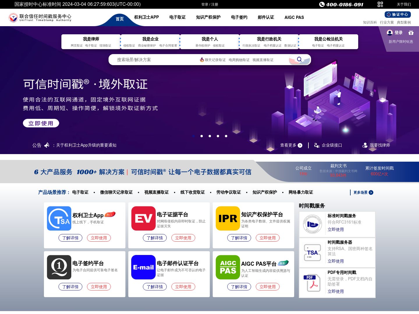Select the third banner pagination dot
Screen dimensions: 419x314
click(210, 136)
